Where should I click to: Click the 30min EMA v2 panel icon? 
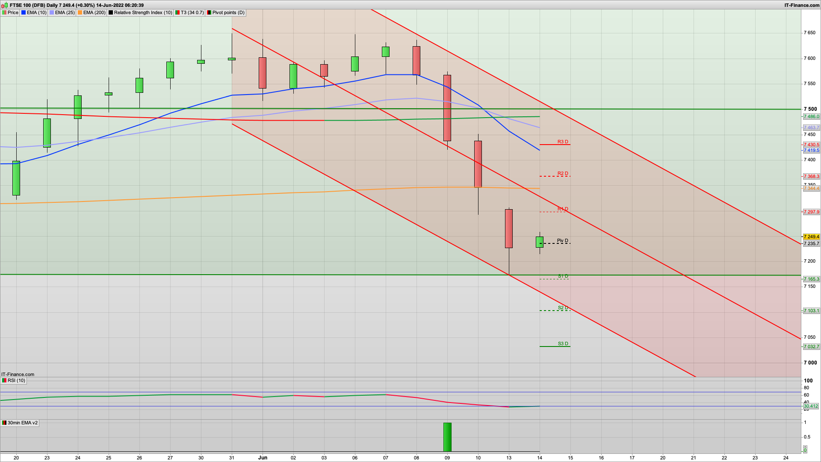(x=4, y=423)
